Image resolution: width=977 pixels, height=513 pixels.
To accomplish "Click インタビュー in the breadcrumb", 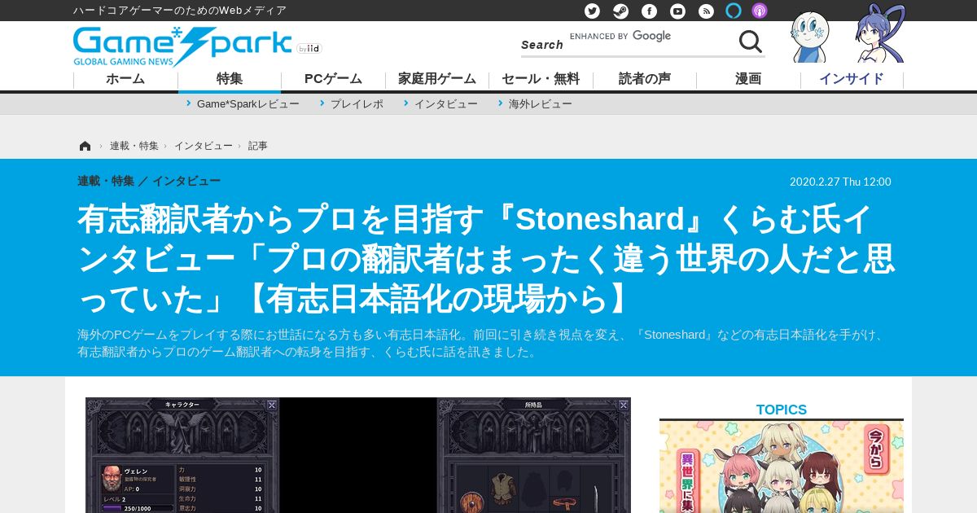I will pyautogui.click(x=203, y=146).
